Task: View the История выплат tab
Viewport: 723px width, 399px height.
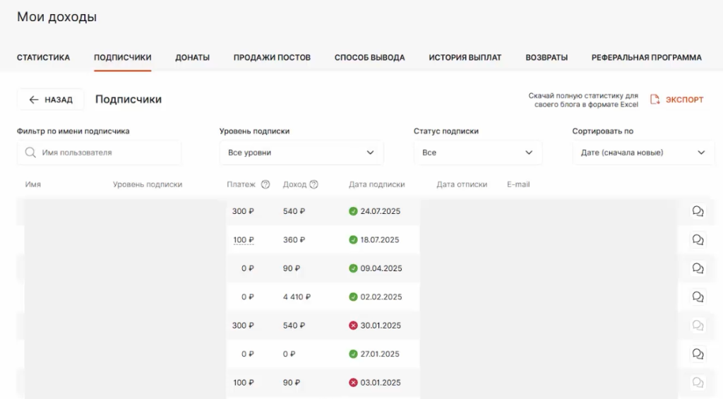Action: coord(465,58)
